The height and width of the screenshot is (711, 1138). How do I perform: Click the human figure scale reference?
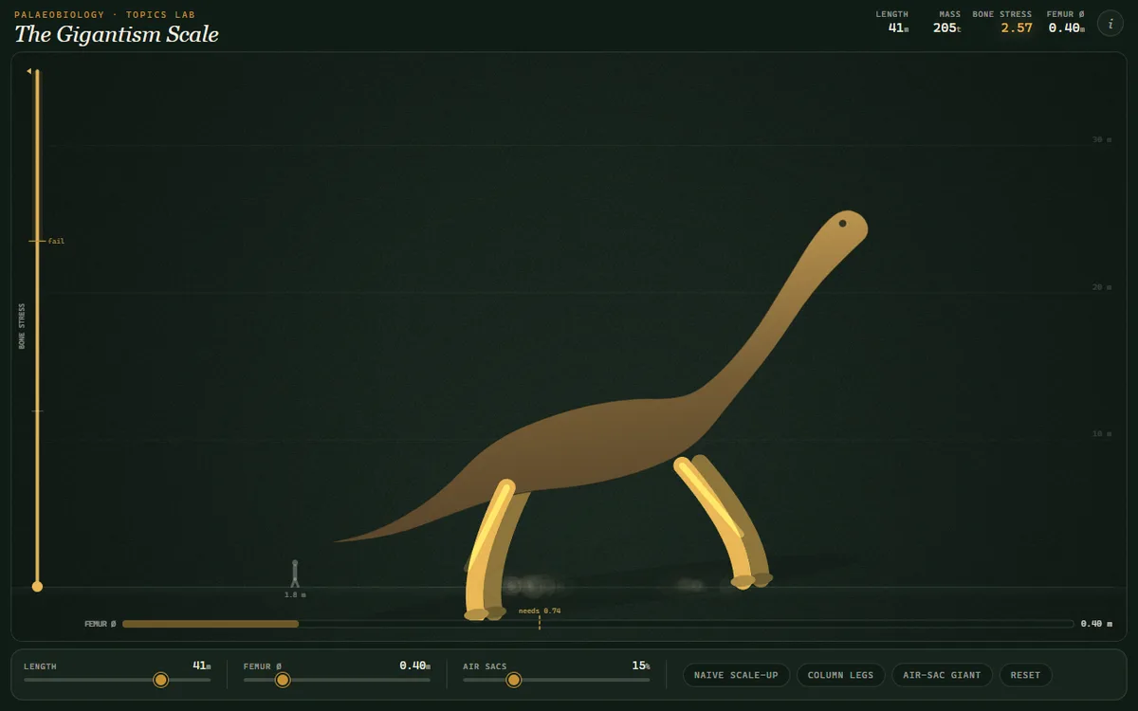295,574
